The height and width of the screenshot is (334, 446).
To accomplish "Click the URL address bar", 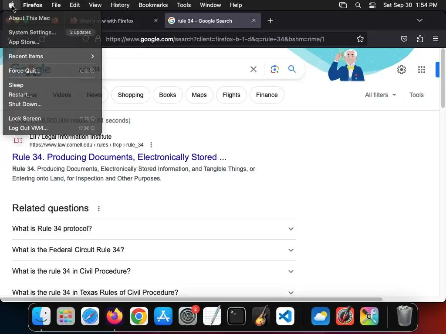I will tap(215, 39).
